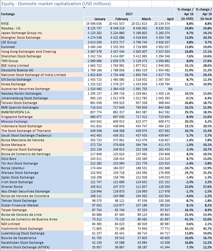Select the 'LSE Group' cell
The width and height of the screenshot is (213, 251).
coord(42,42)
